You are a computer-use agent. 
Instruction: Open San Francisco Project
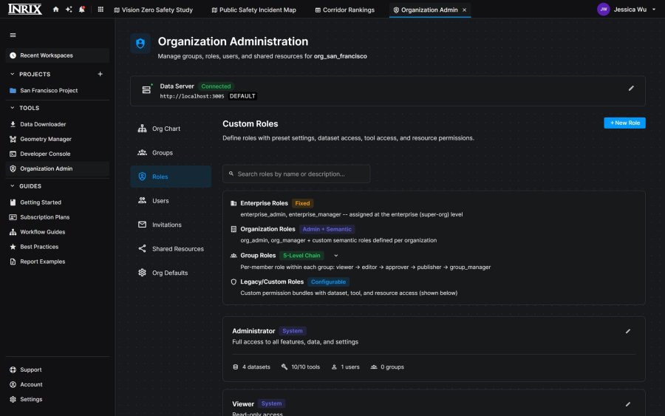click(x=57, y=90)
